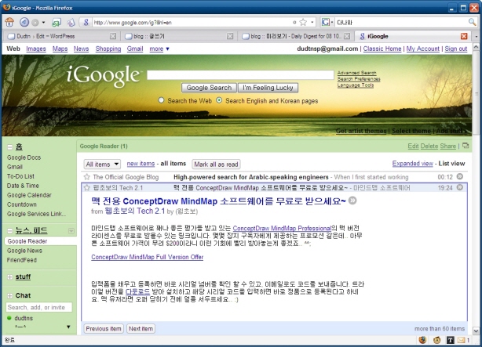Switch to the blog Daily Digest tab
482x347 pixels.
pyautogui.click(x=295, y=36)
